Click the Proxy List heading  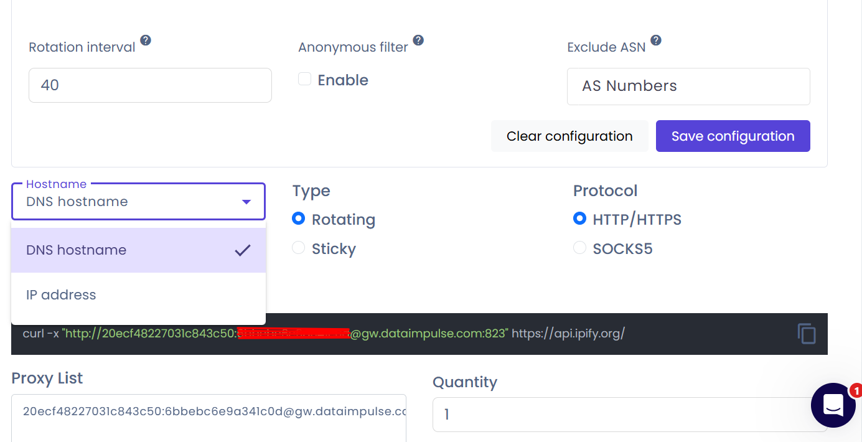(47, 379)
